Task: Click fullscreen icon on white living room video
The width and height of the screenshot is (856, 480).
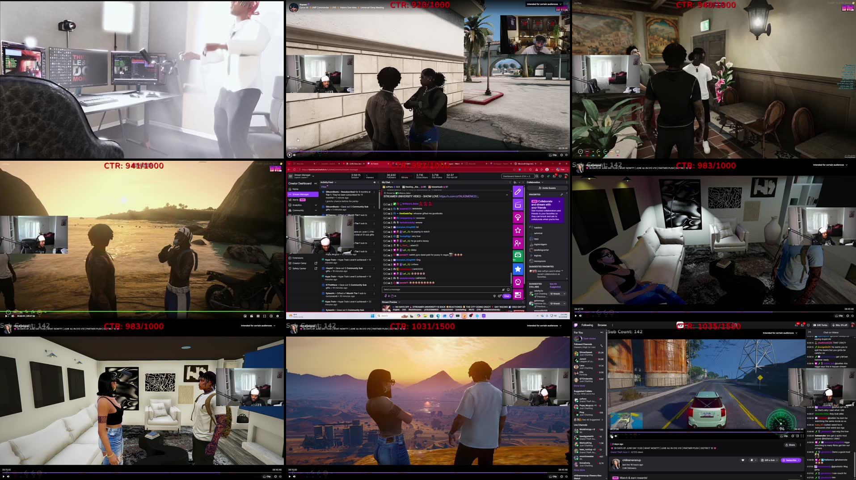Action: 280,476
